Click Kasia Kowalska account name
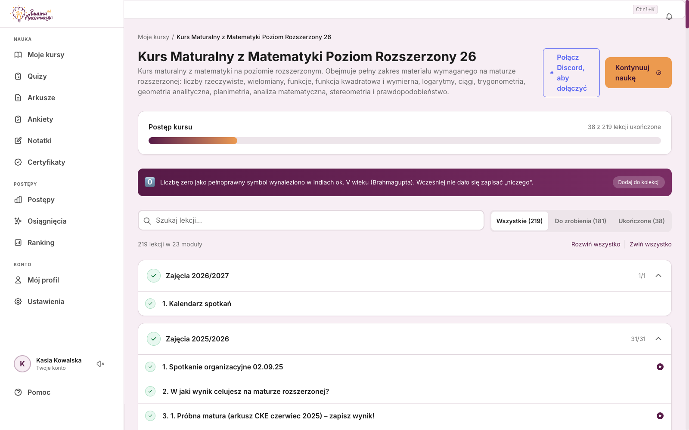 [59, 360]
